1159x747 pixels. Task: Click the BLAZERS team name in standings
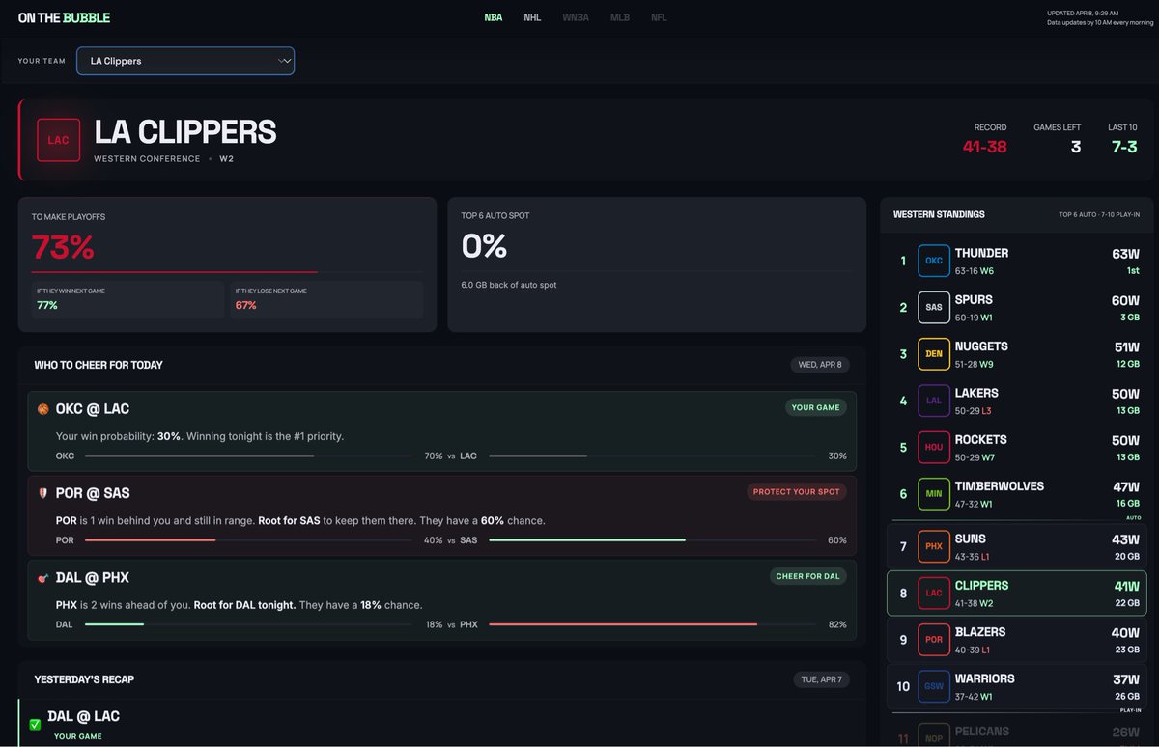980,632
